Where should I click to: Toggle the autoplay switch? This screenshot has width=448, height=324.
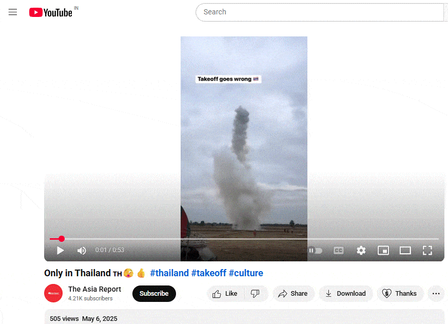click(x=315, y=251)
